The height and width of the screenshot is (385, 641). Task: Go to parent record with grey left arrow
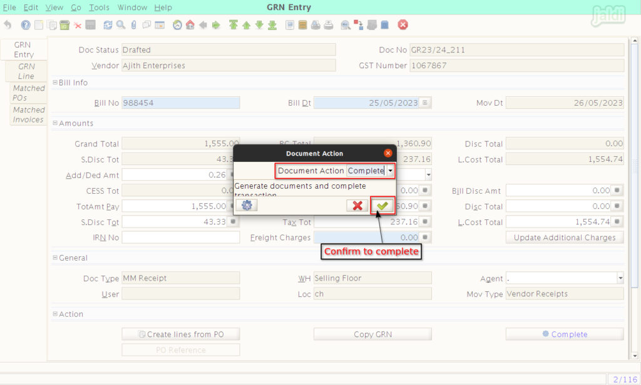(x=203, y=25)
